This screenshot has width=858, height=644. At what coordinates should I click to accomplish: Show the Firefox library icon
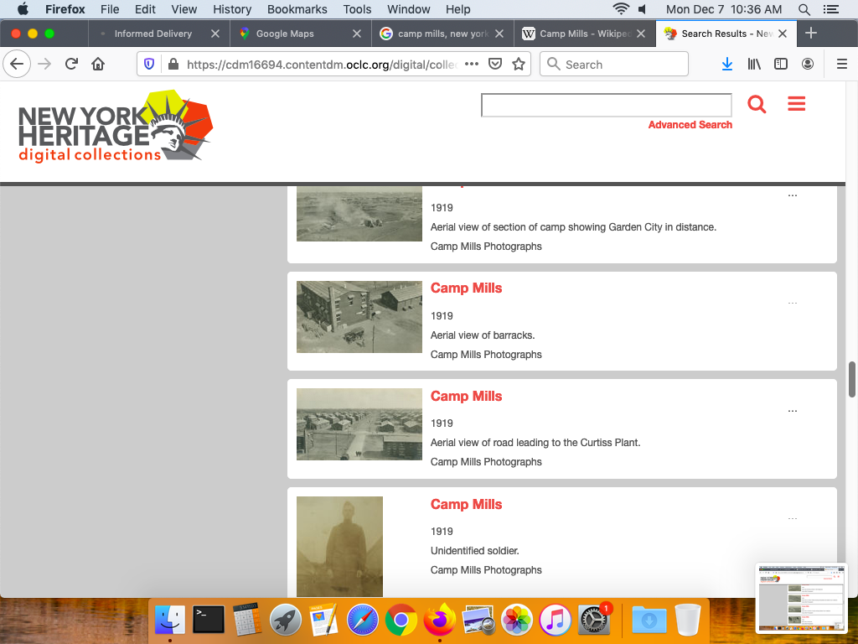click(x=754, y=65)
